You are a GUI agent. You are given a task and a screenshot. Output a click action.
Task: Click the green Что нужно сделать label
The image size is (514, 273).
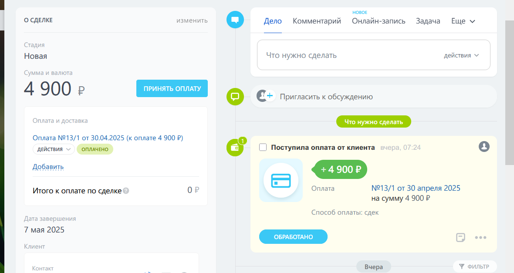click(x=374, y=121)
